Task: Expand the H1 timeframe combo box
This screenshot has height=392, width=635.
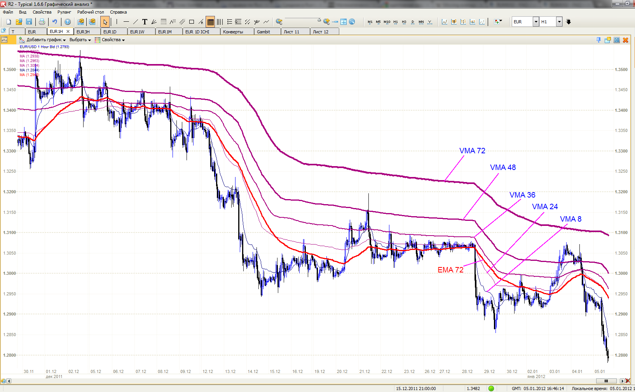Action: pyautogui.click(x=559, y=22)
